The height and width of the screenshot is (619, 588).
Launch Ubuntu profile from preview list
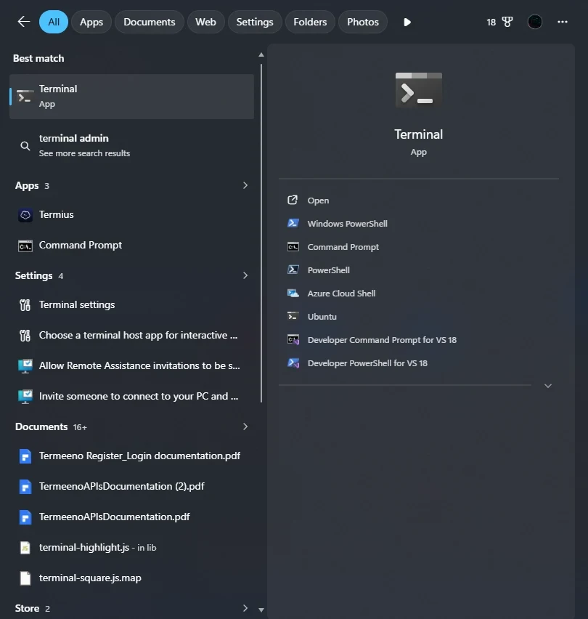[x=322, y=317]
